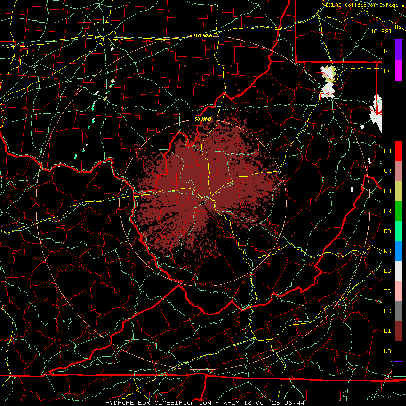This screenshot has height=406, width=406.
Task: Select the GR legend color block
Action: click(x=398, y=171)
